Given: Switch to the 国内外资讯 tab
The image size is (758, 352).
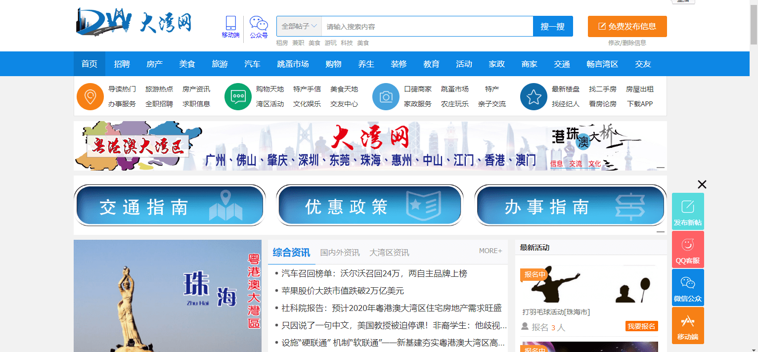Looking at the screenshot, I should click(340, 253).
